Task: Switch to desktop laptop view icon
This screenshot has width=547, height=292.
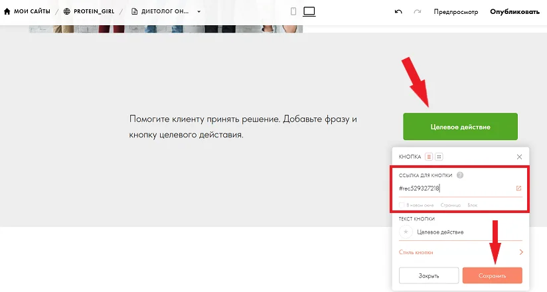Action: pos(309,11)
